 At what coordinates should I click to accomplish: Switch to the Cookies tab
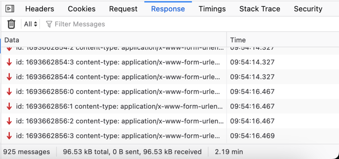(81, 9)
